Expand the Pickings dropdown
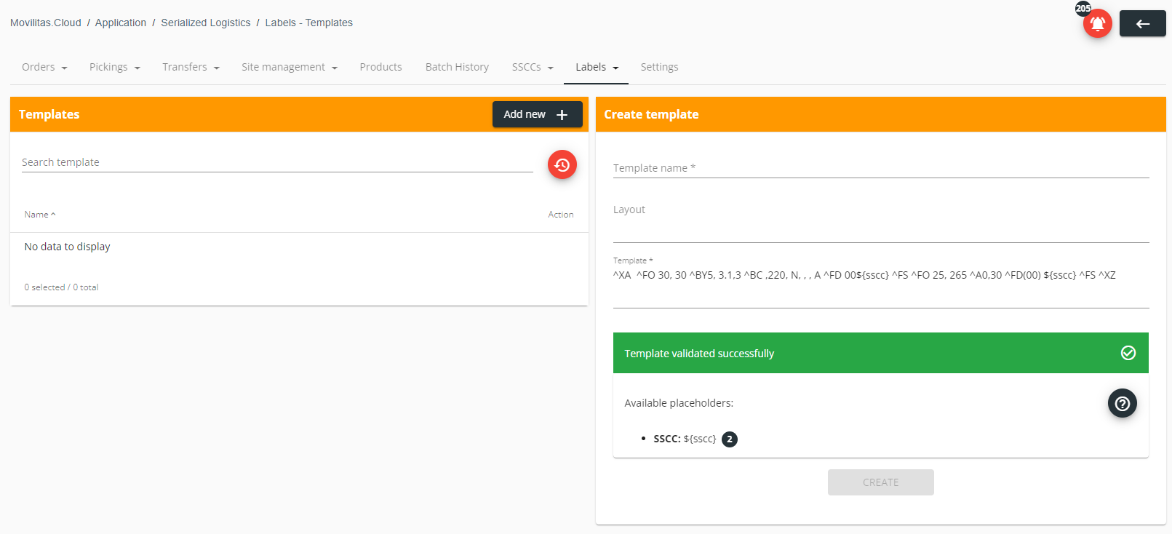Screen dimensions: 1172x534 (x=114, y=67)
